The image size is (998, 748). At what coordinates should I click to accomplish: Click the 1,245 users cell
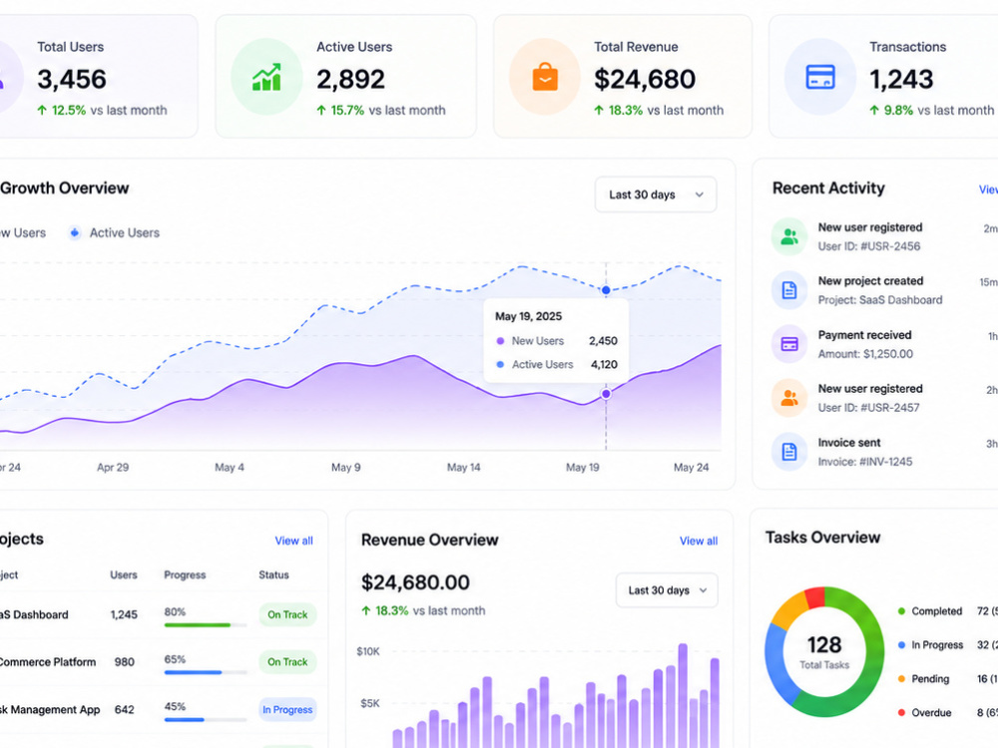pyautogui.click(x=124, y=614)
